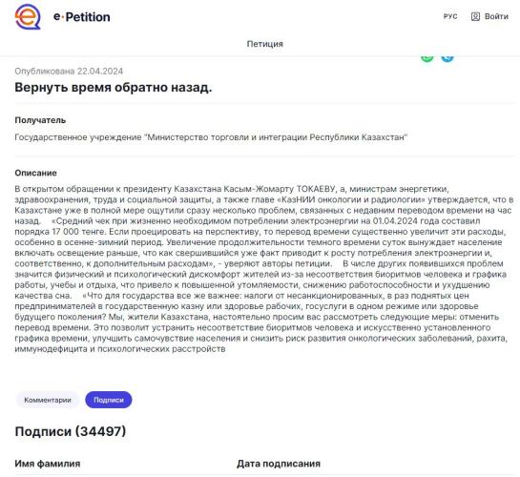Click the Петиция page heading
The image size is (520, 477).
[264, 44]
